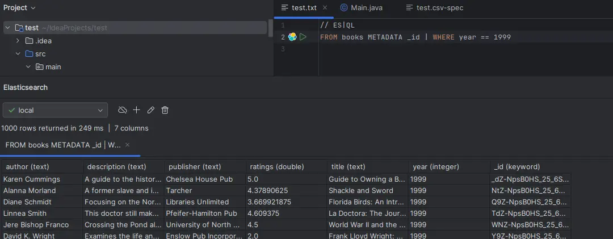Select the 4.37890625 ratings cell
Image resolution: width=613 pixels, height=239 pixels.
tap(286, 191)
